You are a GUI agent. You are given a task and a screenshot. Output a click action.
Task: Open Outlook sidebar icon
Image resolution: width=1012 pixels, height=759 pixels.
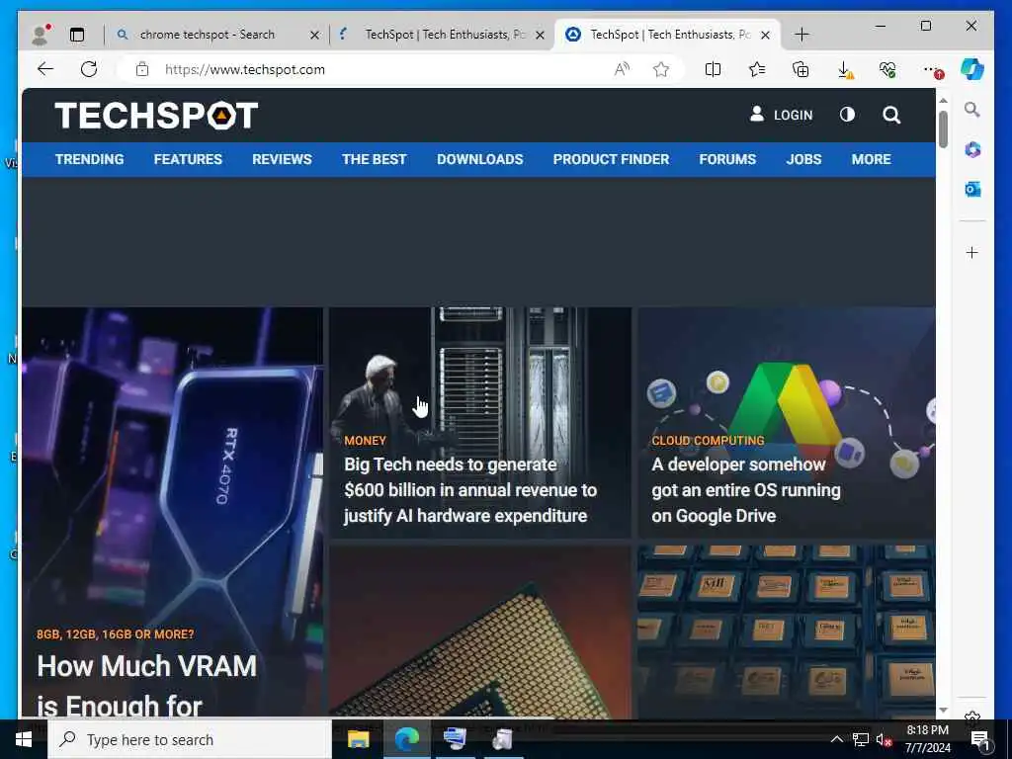[x=972, y=189]
